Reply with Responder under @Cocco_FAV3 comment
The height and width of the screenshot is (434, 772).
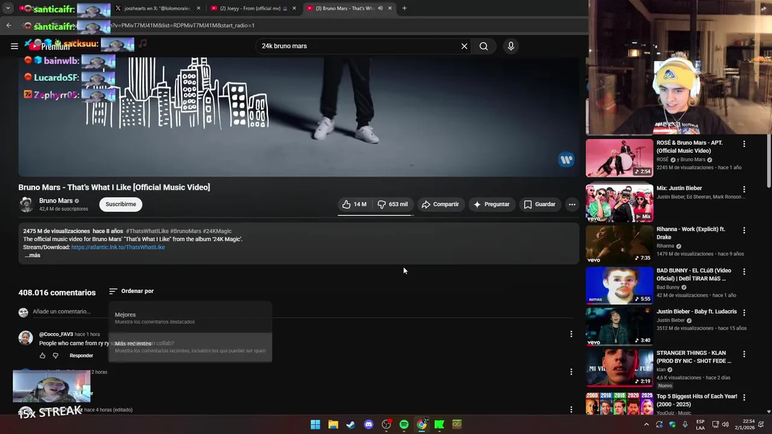point(81,356)
